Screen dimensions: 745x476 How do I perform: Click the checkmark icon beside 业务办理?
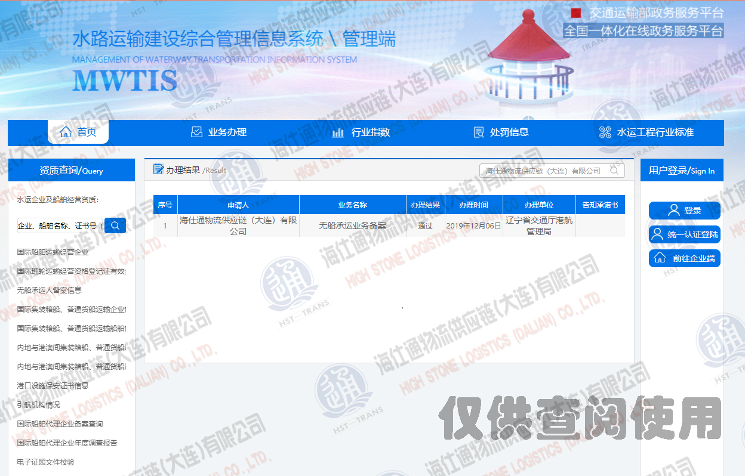click(196, 132)
